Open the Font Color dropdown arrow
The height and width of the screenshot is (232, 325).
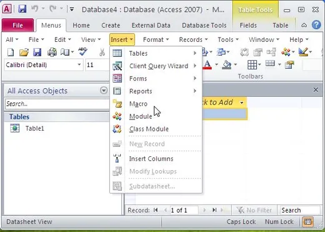(216, 64)
